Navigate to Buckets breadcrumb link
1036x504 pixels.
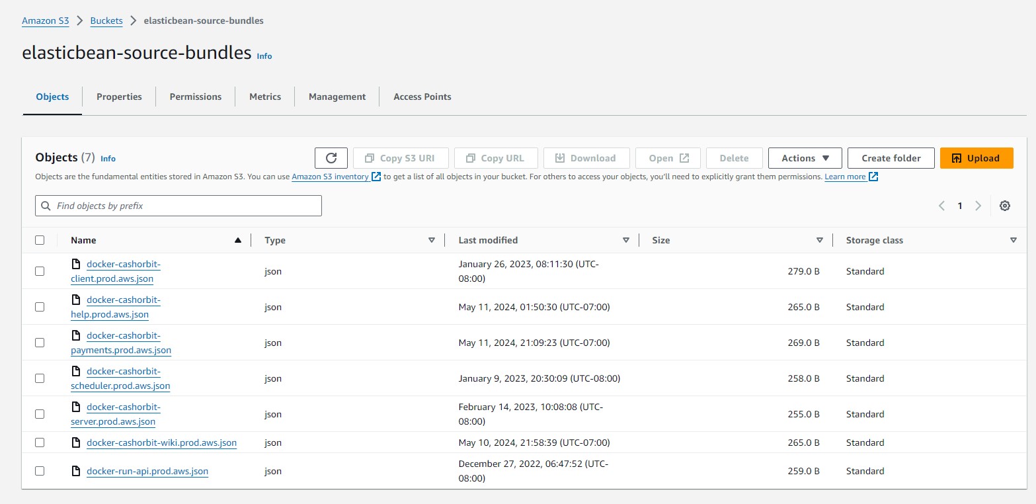tap(106, 21)
